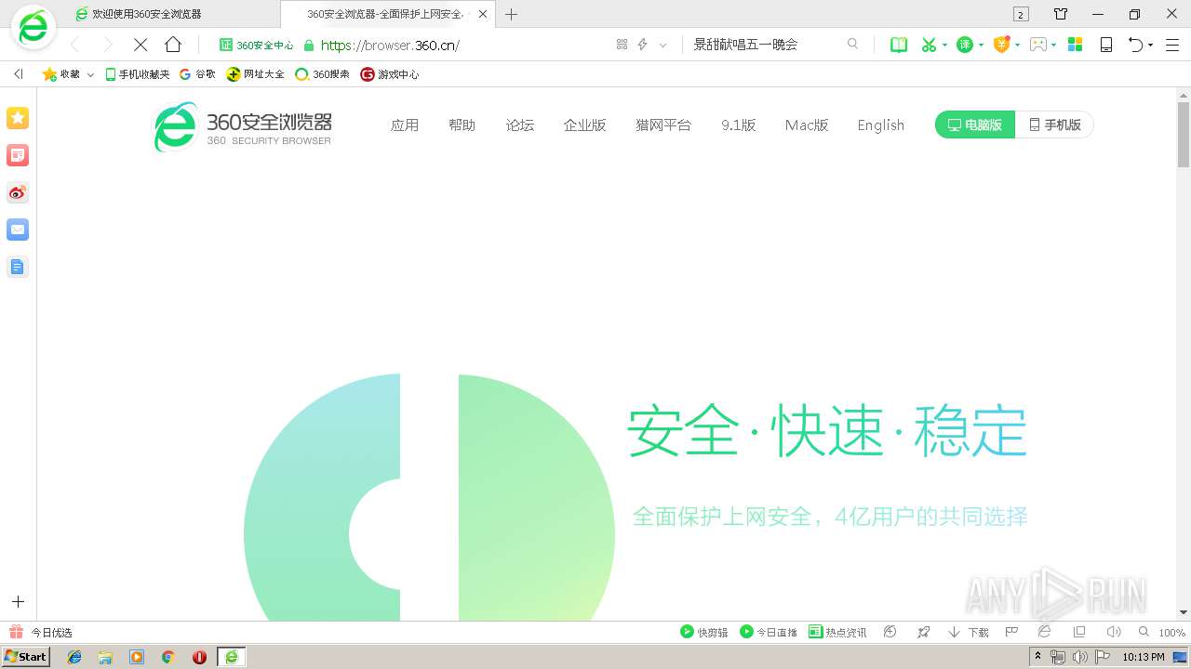Image resolution: width=1191 pixels, height=669 pixels.
Task: Open 今日直播 in the status bar
Action: coord(769,633)
